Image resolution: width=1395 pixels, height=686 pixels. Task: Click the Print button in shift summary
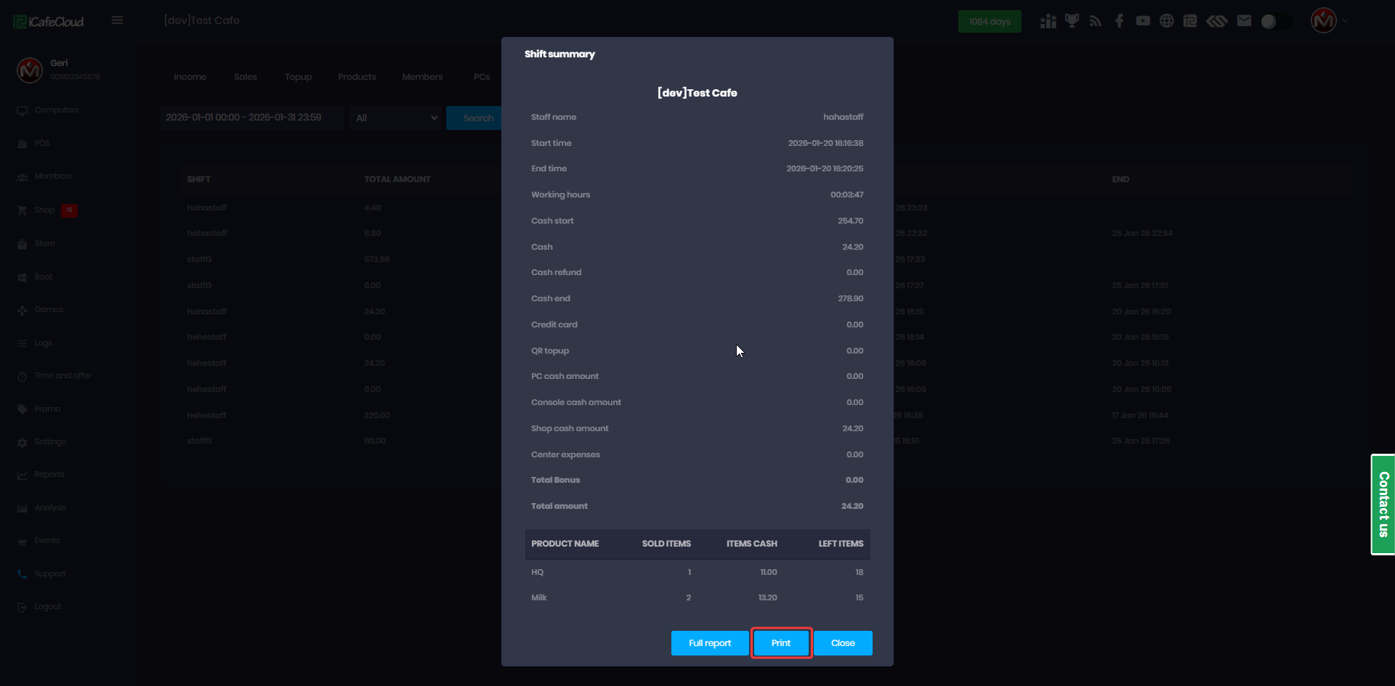781,643
